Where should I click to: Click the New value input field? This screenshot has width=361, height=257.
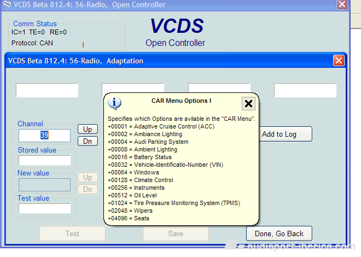pos(44,185)
